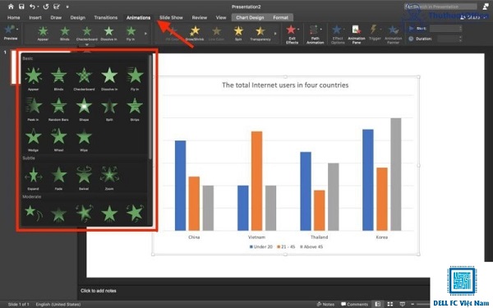
Task: Choose the Wedge entrance effect
Action: [34, 140]
